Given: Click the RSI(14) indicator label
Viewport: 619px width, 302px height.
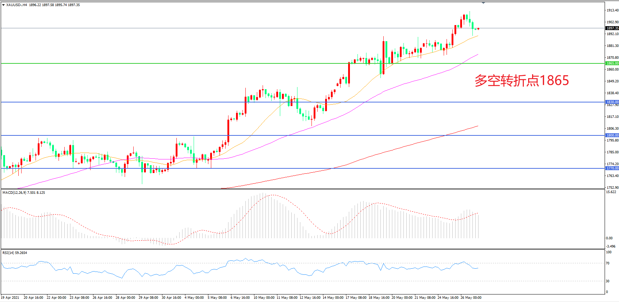Looking at the screenshot, I should point(8,253).
